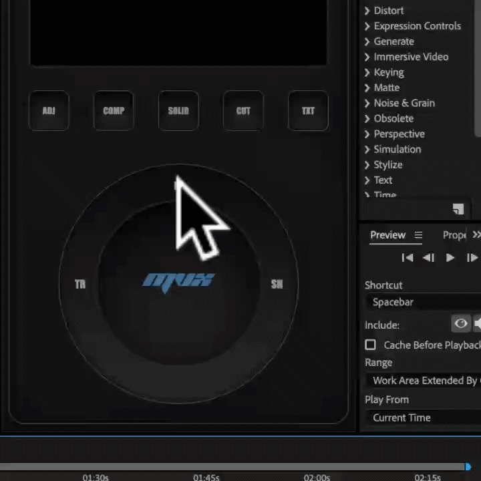Click the 02:15s mark on the time ruler
481x481 pixels.
pos(428,477)
